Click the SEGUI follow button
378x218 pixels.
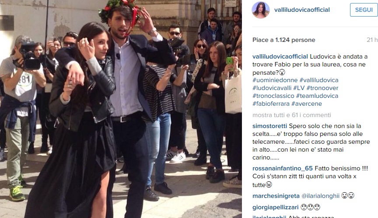coord(364,10)
